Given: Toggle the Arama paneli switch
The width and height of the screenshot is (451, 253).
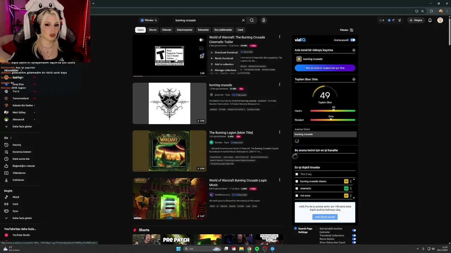Looking at the screenshot, I should pos(353,40).
